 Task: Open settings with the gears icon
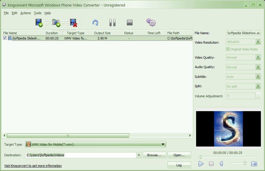151,22
